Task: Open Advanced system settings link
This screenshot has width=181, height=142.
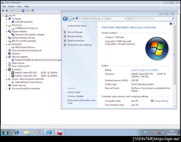Action: [79, 45]
